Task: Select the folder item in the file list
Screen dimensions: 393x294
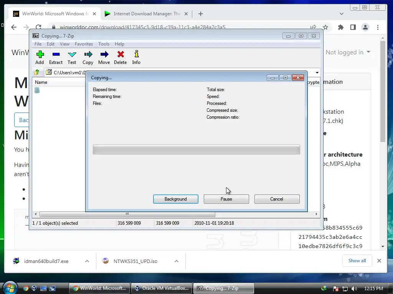Action: pos(37,90)
